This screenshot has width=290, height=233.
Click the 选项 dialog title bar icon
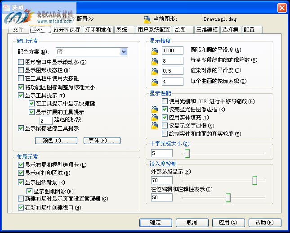[6, 7]
